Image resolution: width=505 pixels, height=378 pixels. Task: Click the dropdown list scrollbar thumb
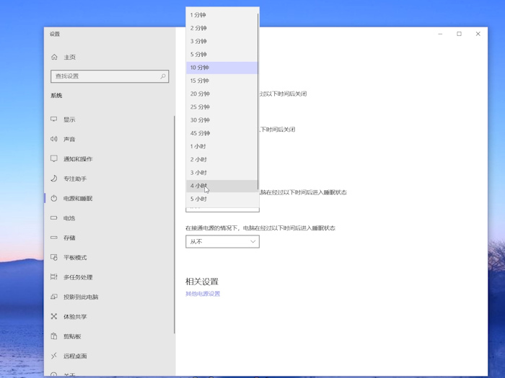pos(258,102)
